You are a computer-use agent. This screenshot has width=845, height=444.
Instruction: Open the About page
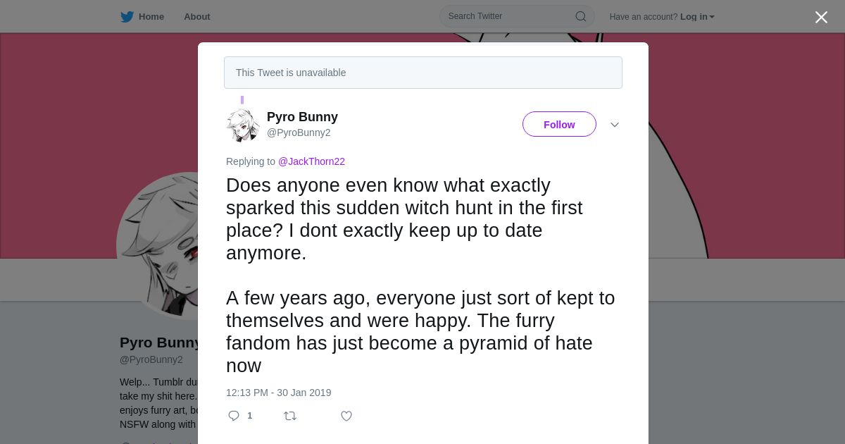click(197, 17)
